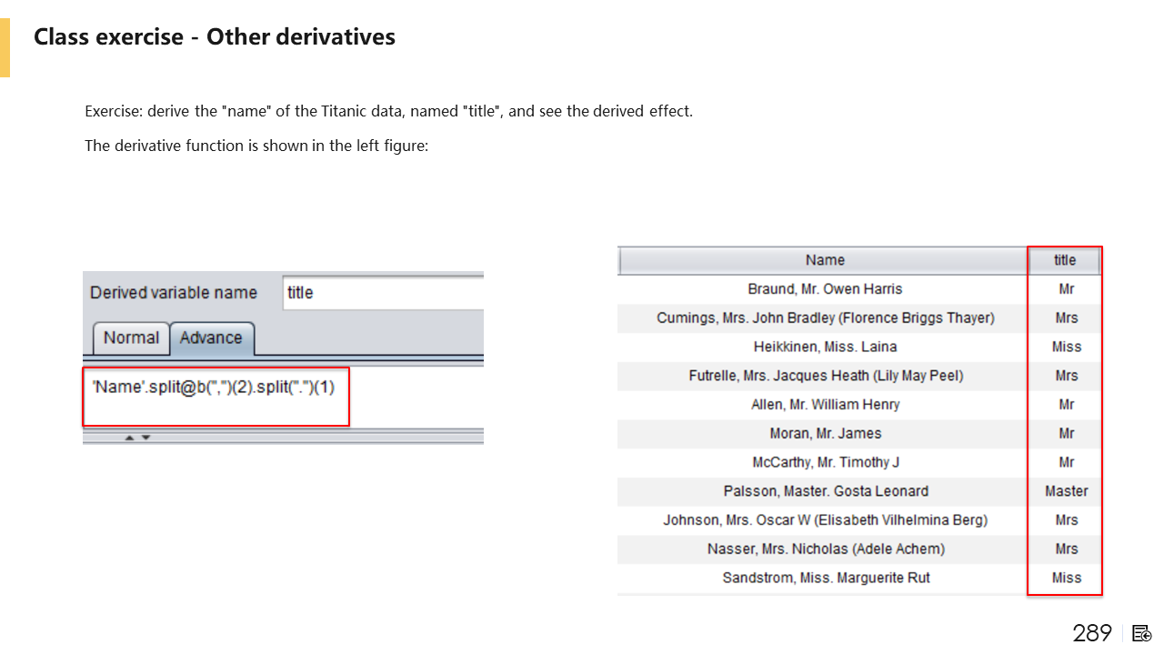The width and height of the screenshot is (1164, 655).
Task: Click the slide notes icon beside 289
Action: pyautogui.click(x=1142, y=633)
